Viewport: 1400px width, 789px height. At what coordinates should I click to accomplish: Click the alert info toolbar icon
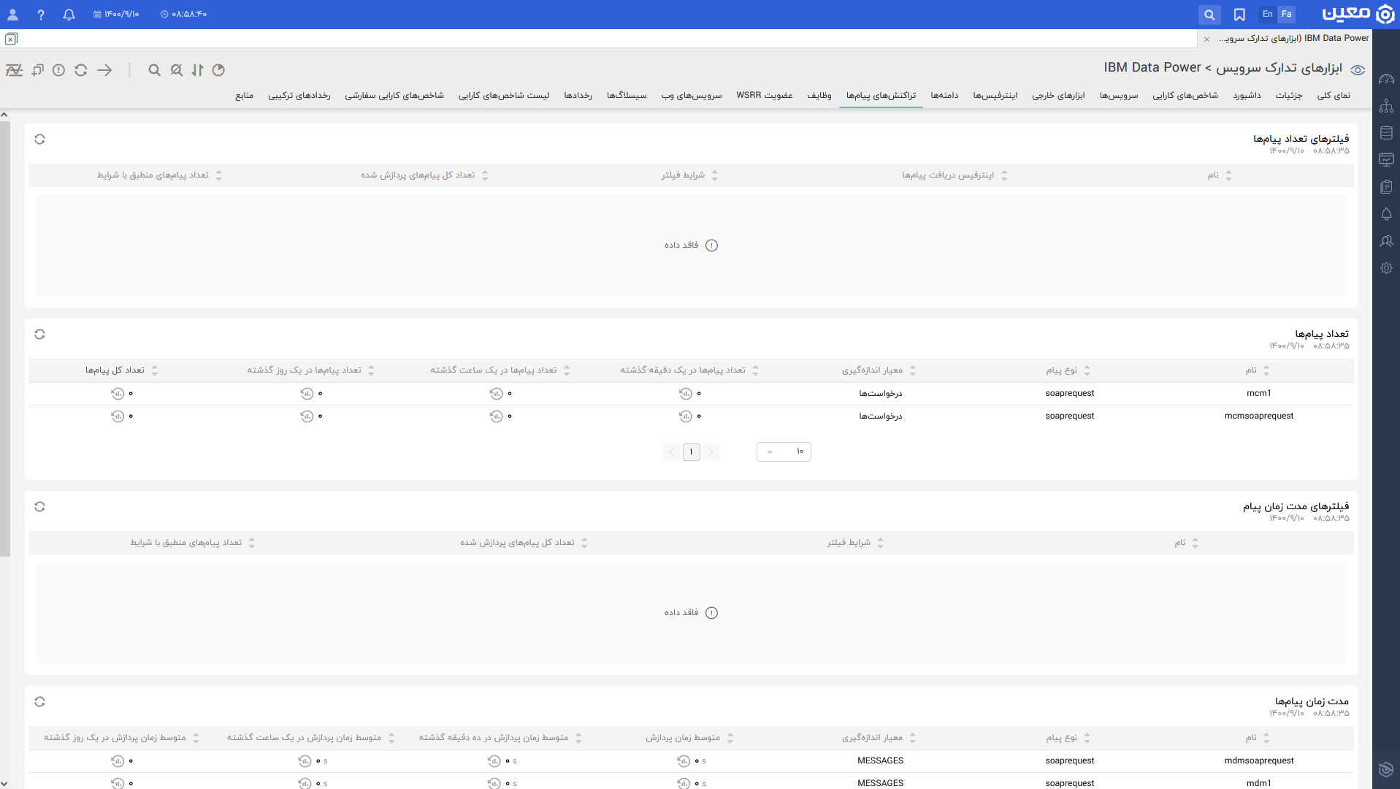58,70
